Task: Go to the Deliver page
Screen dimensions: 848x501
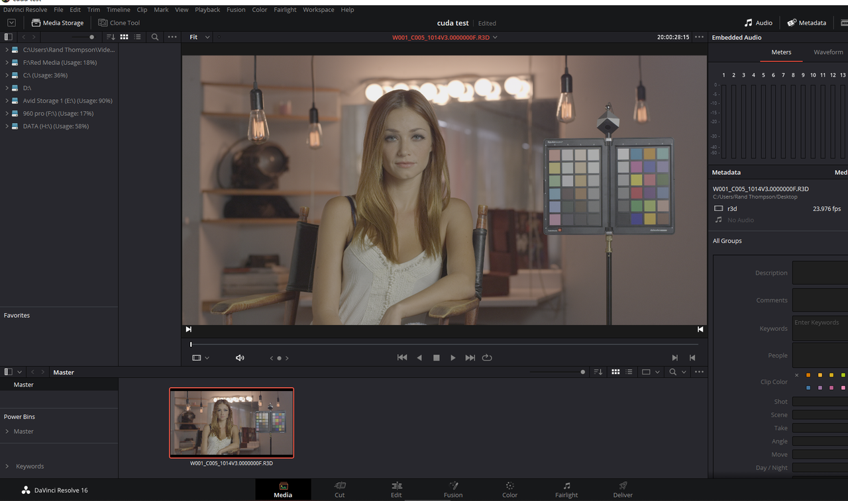Action: [x=623, y=490]
